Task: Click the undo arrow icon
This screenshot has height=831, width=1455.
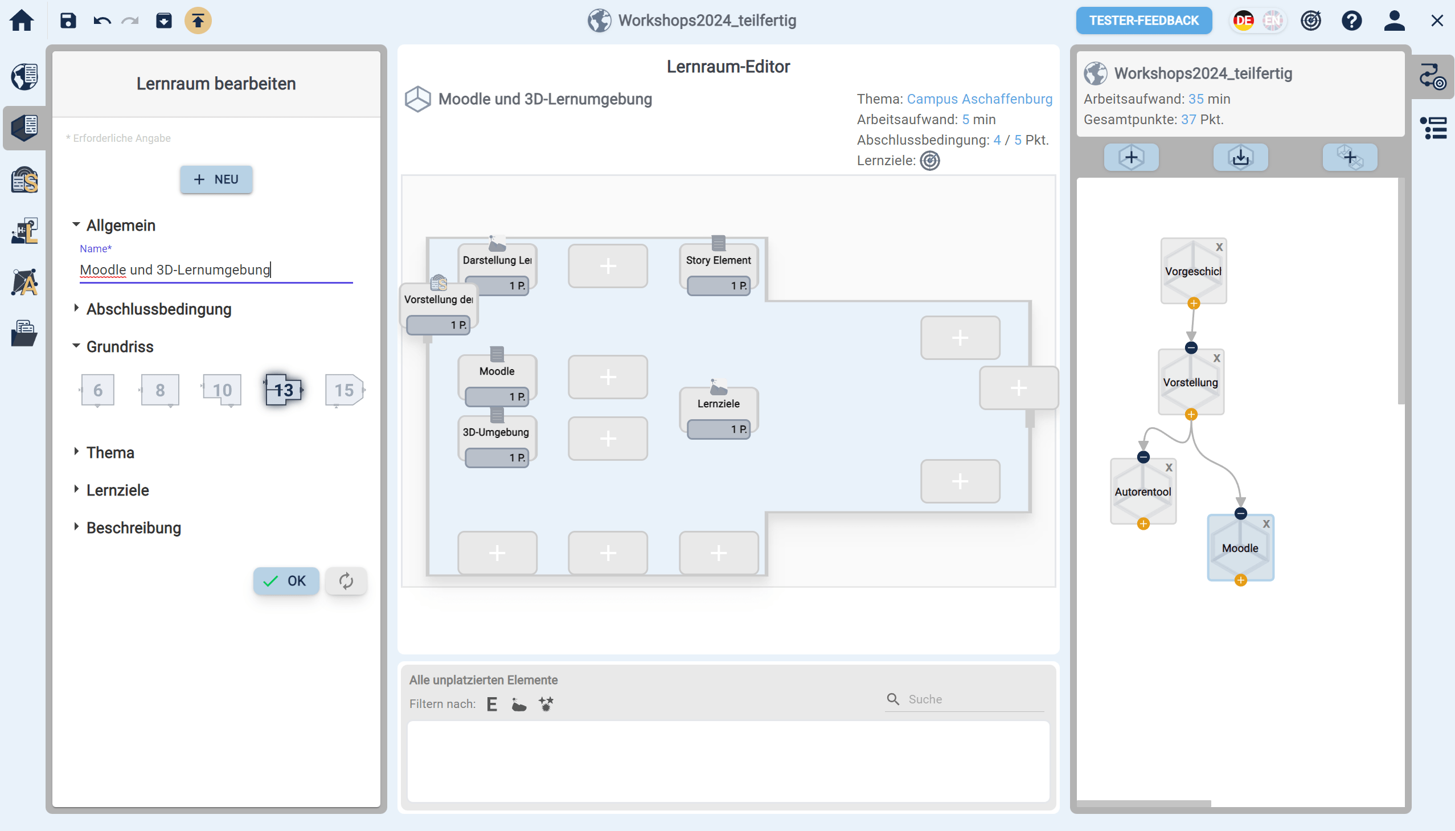Action: (x=102, y=21)
